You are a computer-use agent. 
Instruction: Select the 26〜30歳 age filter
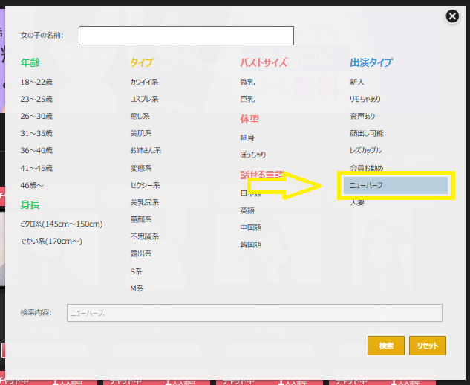[x=36, y=116]
